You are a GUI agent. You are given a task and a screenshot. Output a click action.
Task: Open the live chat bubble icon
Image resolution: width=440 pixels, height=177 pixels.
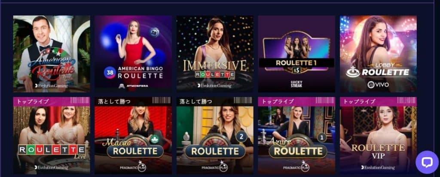(x=427, y=162)
